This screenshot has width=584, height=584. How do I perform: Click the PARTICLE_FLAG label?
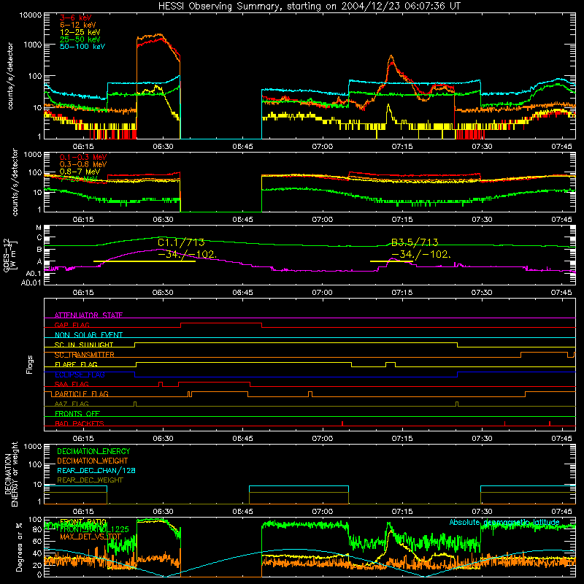(x=82, y=393)
